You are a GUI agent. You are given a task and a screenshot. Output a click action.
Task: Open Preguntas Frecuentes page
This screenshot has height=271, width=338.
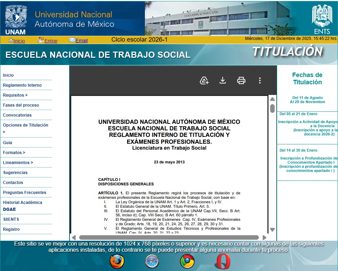pos(24,192)
